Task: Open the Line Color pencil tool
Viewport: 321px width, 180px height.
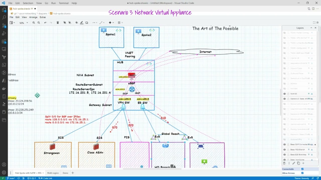Action: pyautogui.click(x=82, y=23)
